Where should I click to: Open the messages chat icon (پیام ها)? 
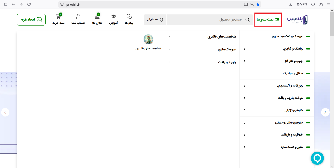tap(129, 17)
